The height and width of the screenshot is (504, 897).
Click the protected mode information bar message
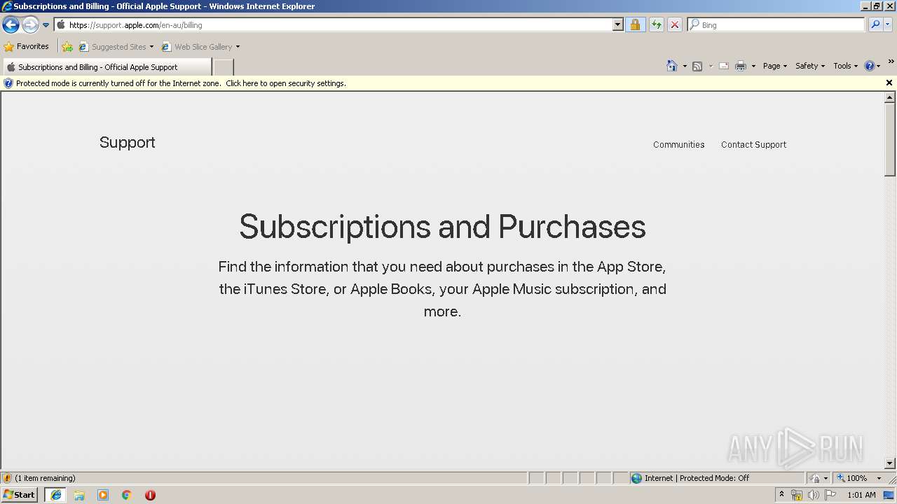point(181,83)
